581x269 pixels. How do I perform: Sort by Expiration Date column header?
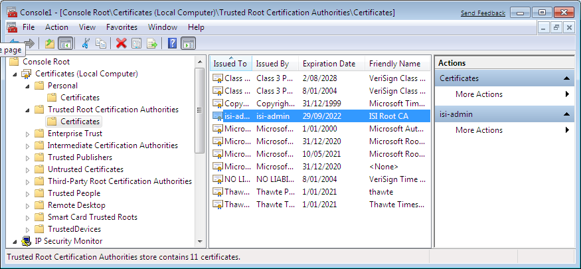(x=329, y=64)
